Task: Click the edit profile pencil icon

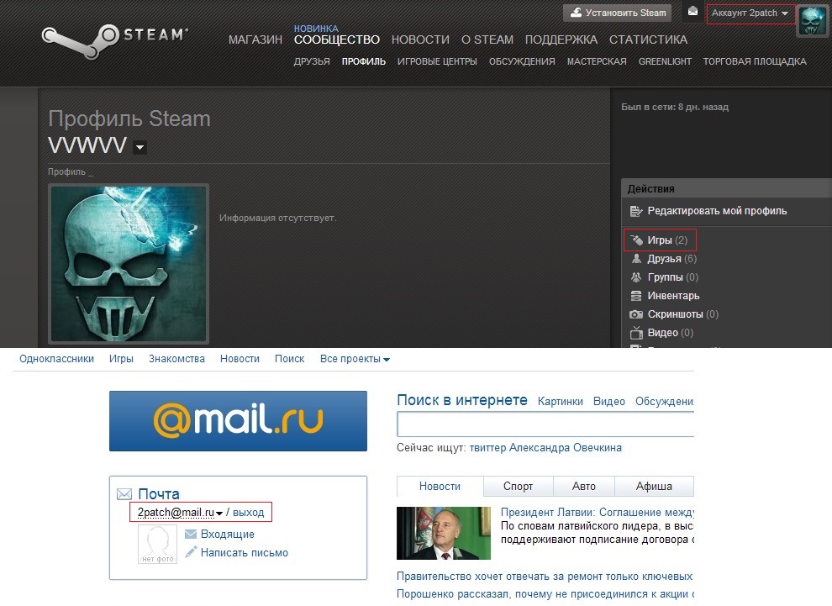Action: [x=635, y=211]
